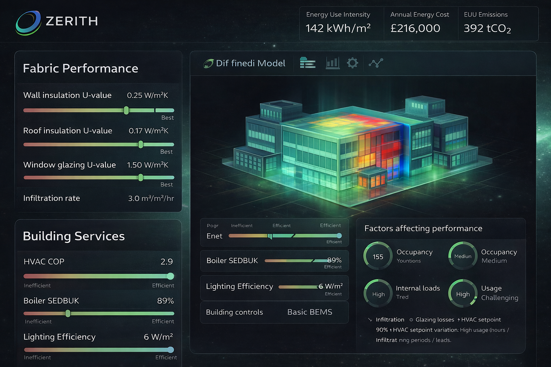Click the trend line graph icon
Screen dimensions: 551x367
pos(376,63)
